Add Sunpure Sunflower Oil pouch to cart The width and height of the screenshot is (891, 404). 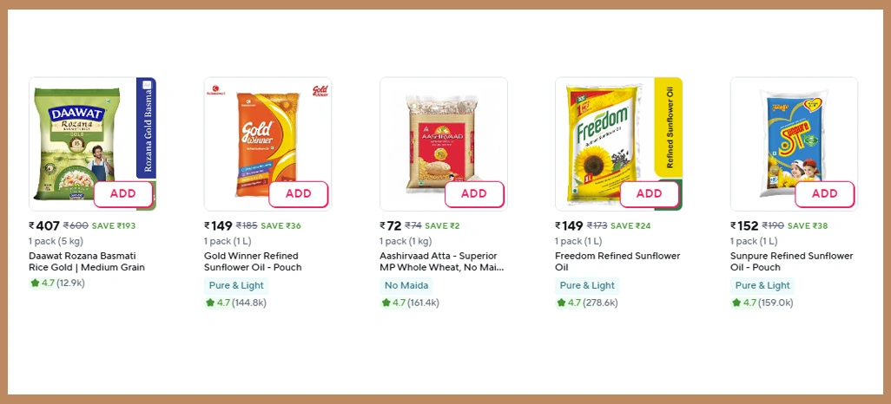pos(824,194)
